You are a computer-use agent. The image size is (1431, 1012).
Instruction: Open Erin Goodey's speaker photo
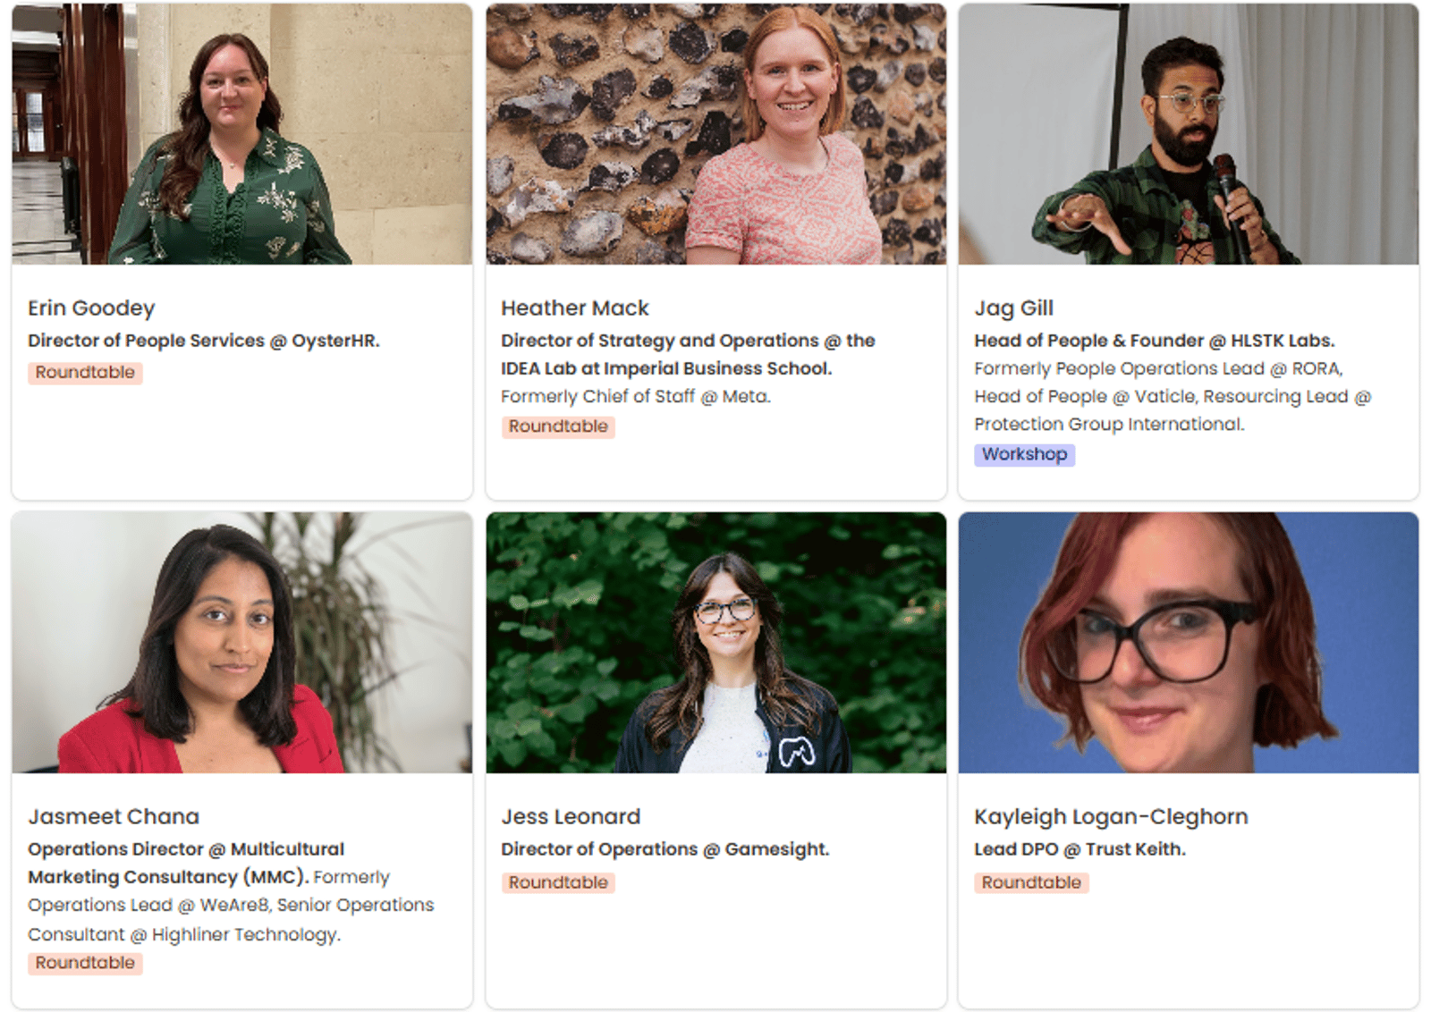click(241, 134)
